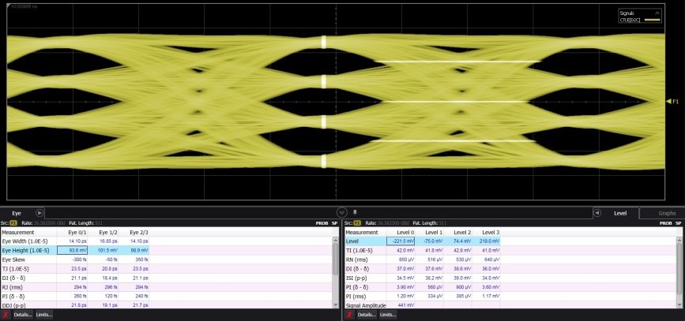Click the F1 source badge in Eye panel
Image resolution: width=685 pixels, height=321 pixels.
coord(14,223)
